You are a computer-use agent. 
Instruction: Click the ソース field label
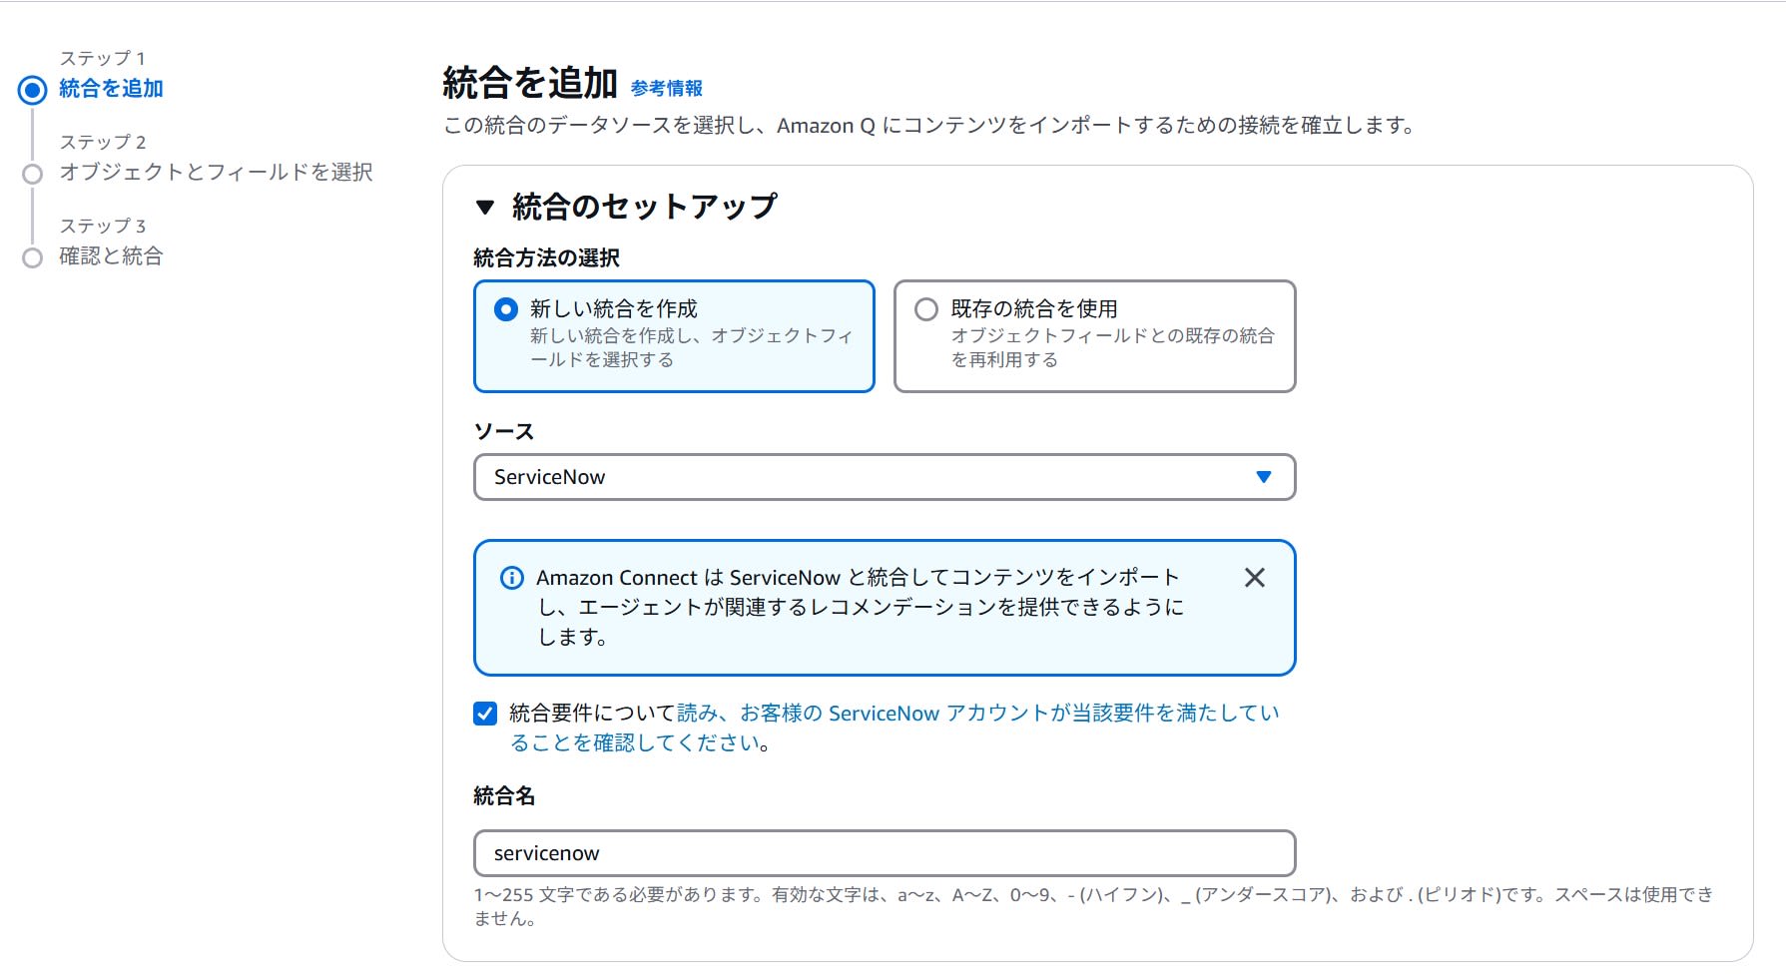(x=504, y=432)
